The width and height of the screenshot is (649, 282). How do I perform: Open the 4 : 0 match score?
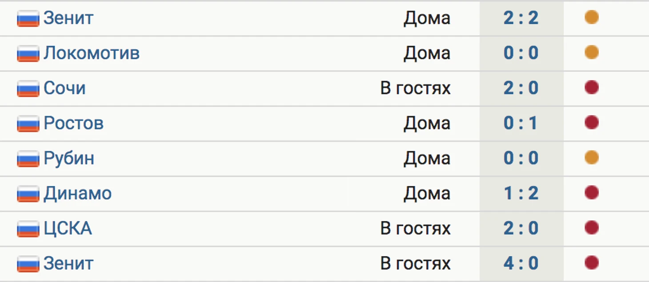pyautogui.click(x=521, y=264)
